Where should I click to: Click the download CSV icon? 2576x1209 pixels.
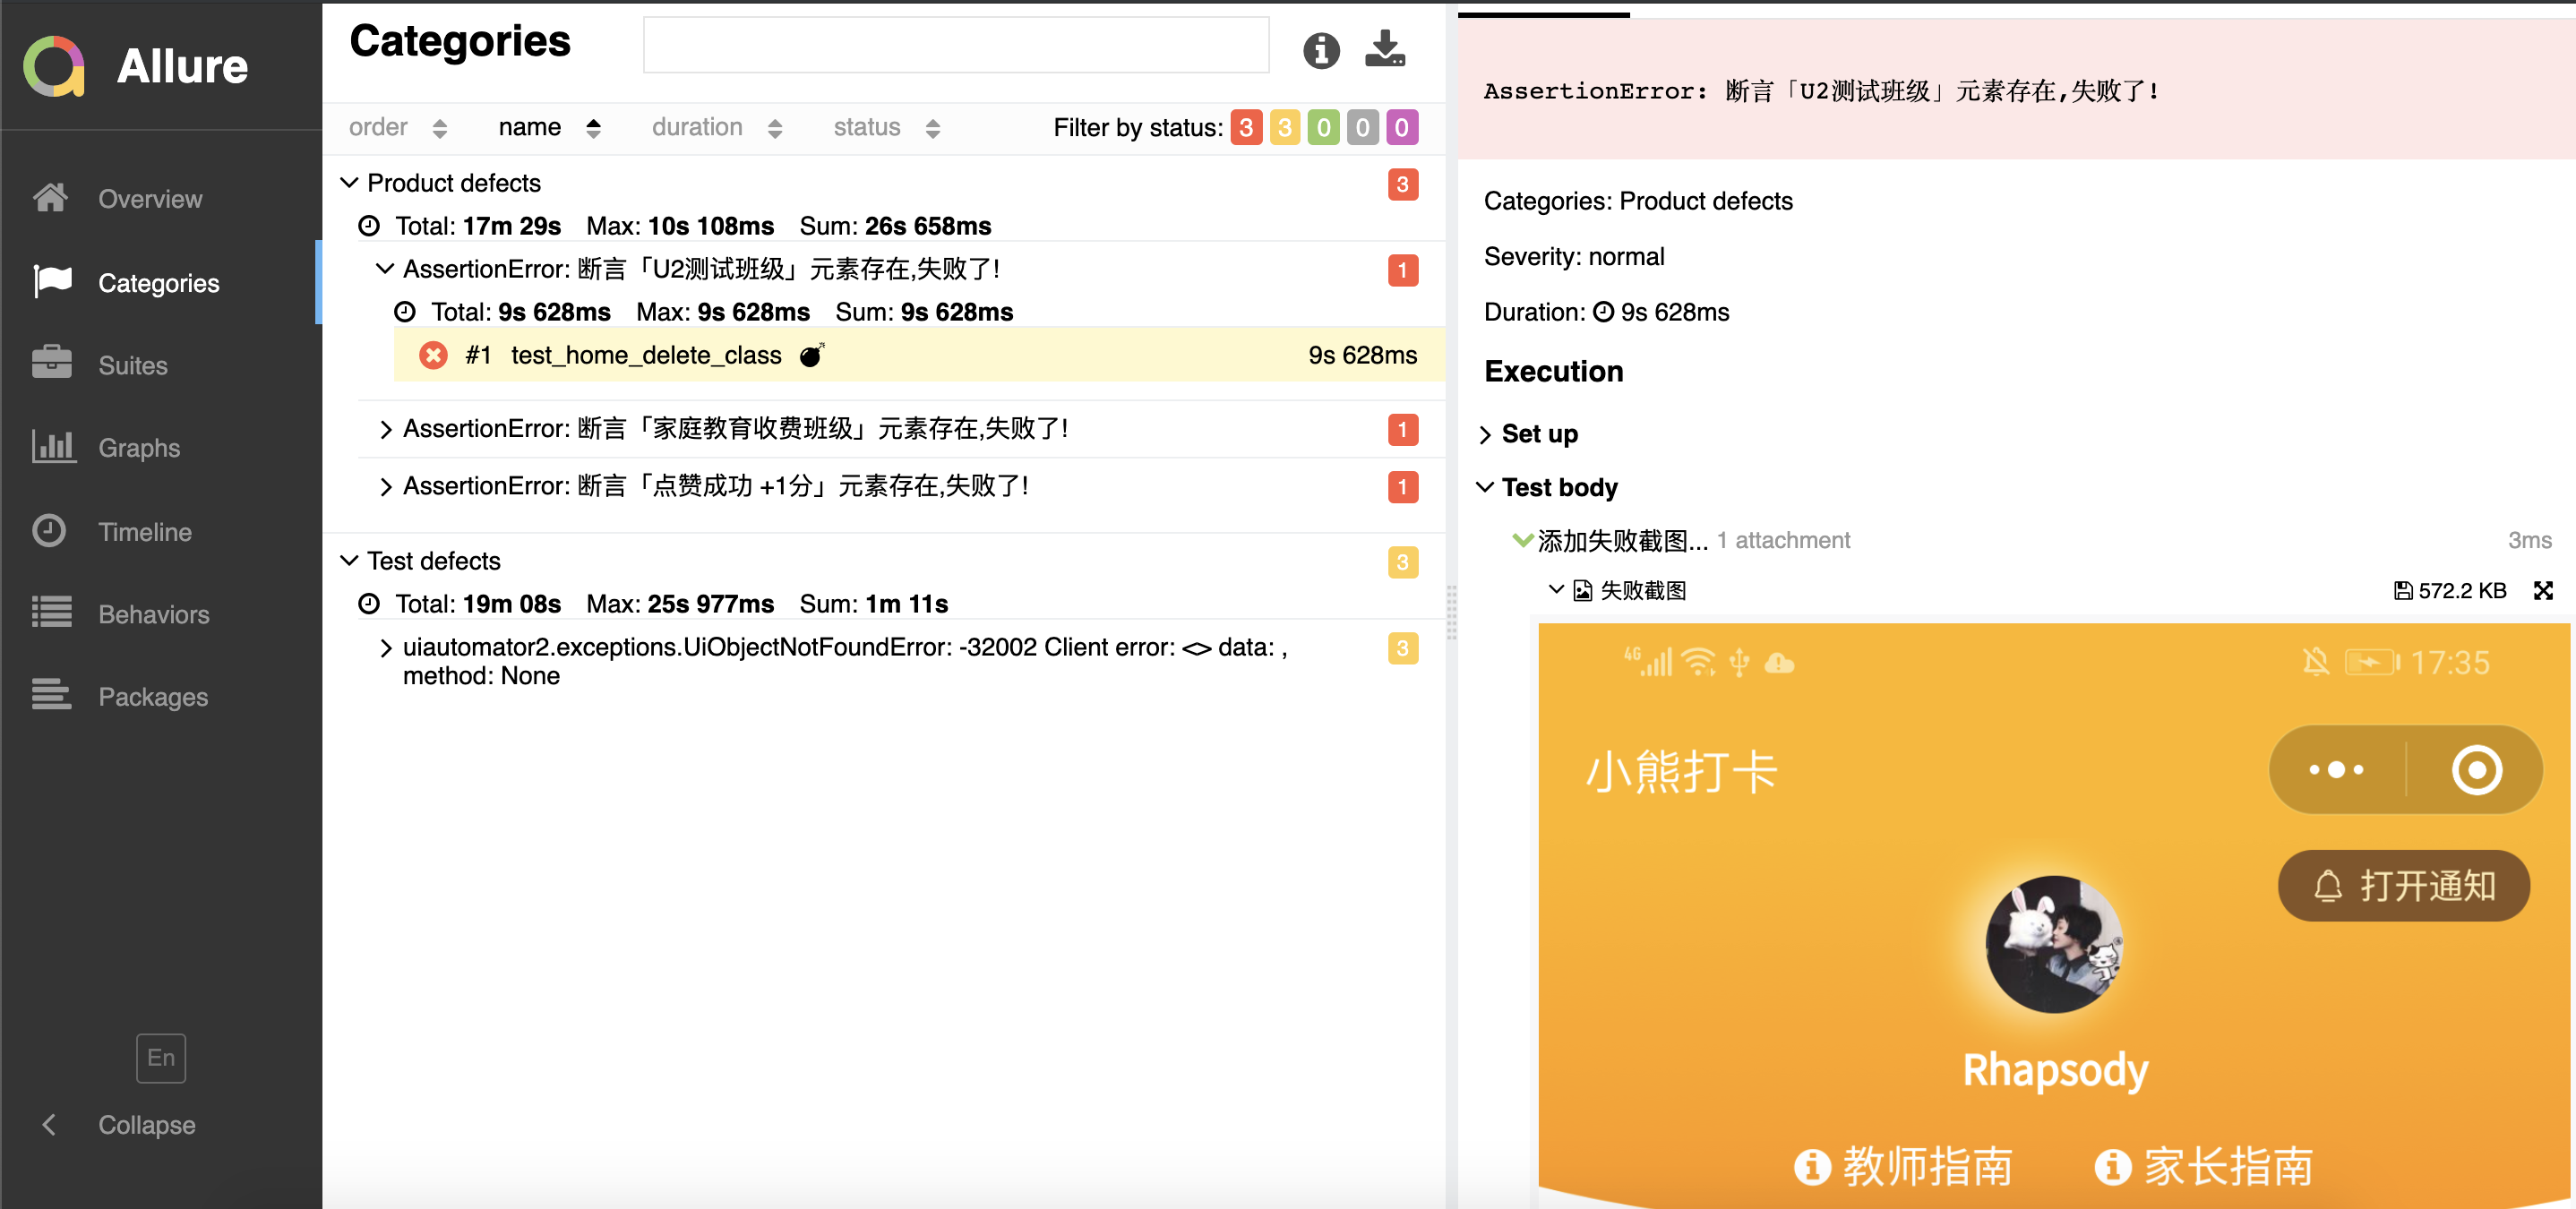click(x=1385, y=48)
